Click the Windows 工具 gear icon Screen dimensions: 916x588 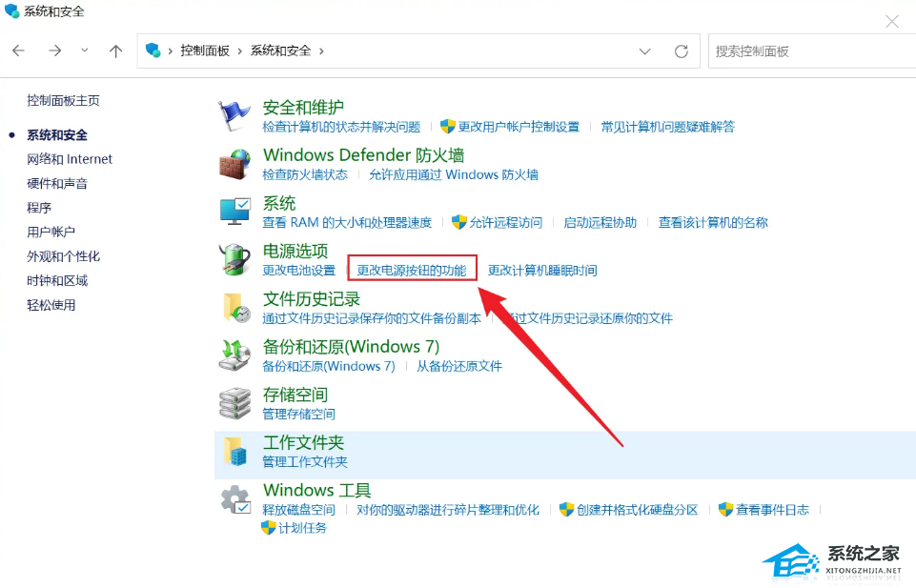click(x=234, y=497)
